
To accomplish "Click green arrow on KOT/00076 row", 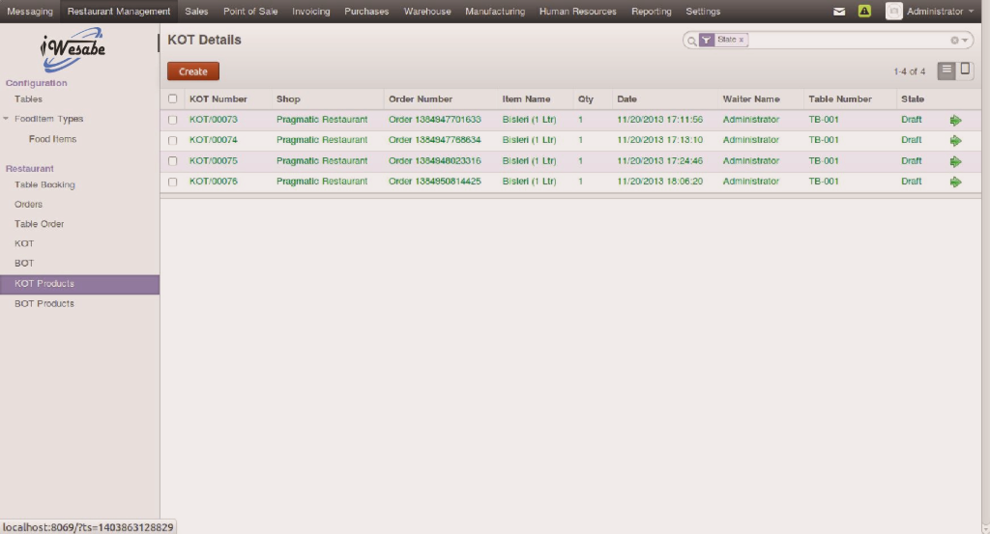I will point(955,182).
